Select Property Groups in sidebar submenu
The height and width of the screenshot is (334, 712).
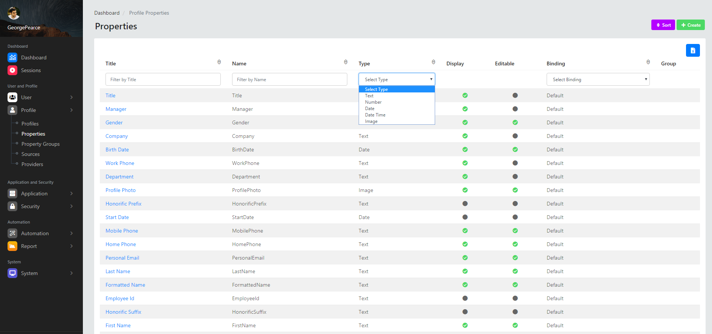click(x=40, y=144)
